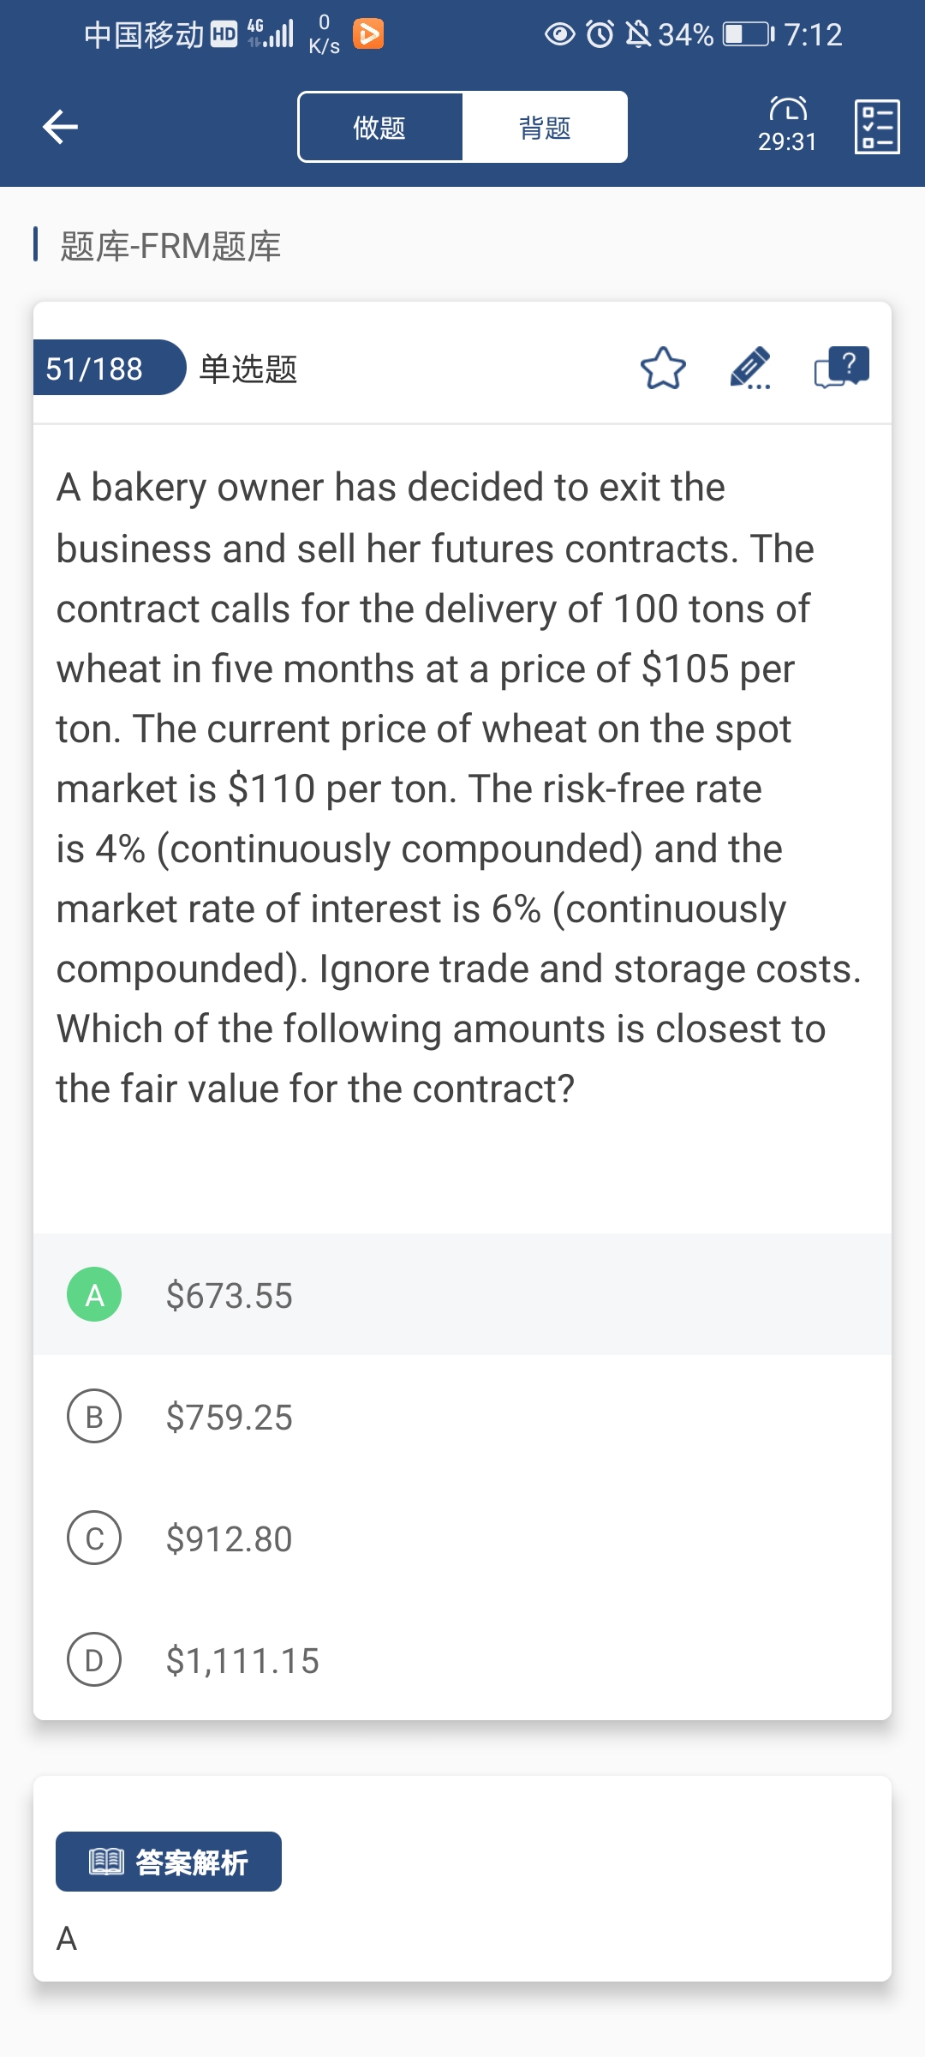Open the answer sheet list icon
Screen dimensions: 925x2057
tap(877, 127)
